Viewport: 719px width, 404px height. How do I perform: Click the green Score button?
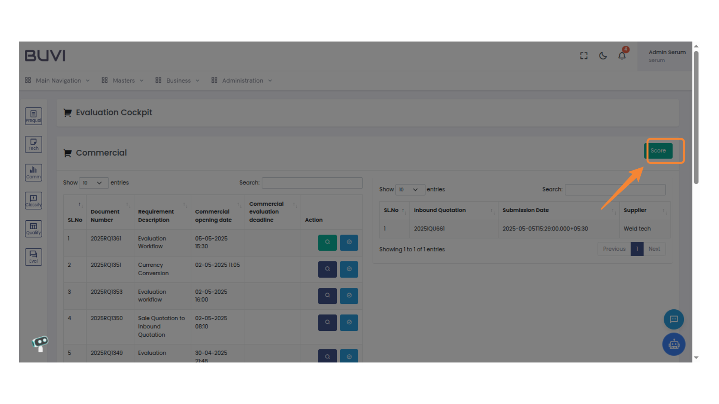[659, 150]
